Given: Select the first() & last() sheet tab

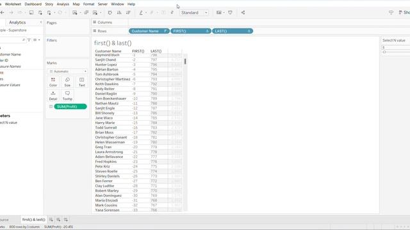Looking at the screenshot, I should click(33, 220).
